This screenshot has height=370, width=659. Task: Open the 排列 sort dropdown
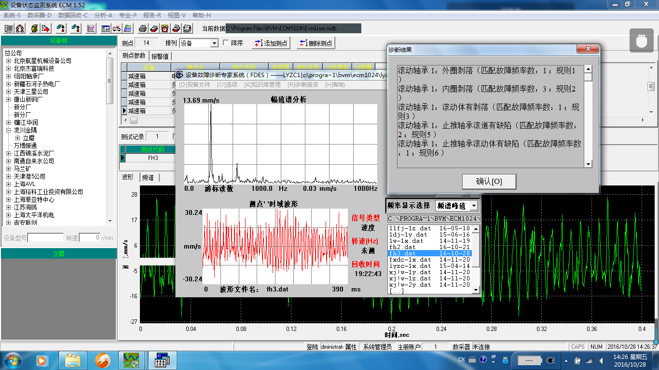coord(214,43)
